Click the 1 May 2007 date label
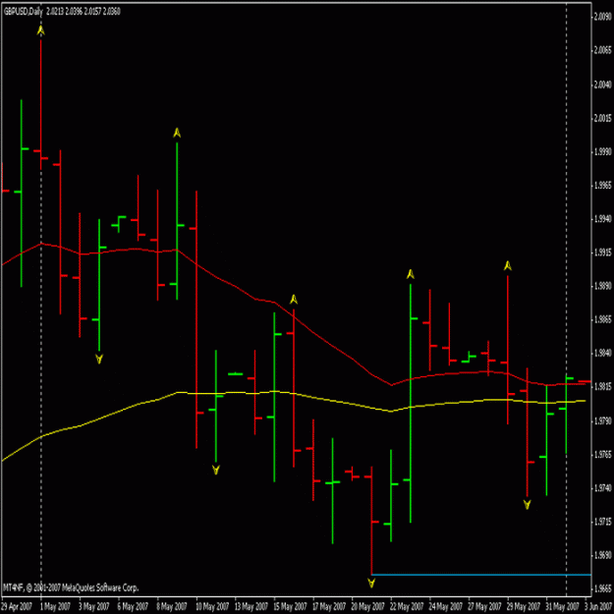614x614 pixels. click(x=55, y=607)
